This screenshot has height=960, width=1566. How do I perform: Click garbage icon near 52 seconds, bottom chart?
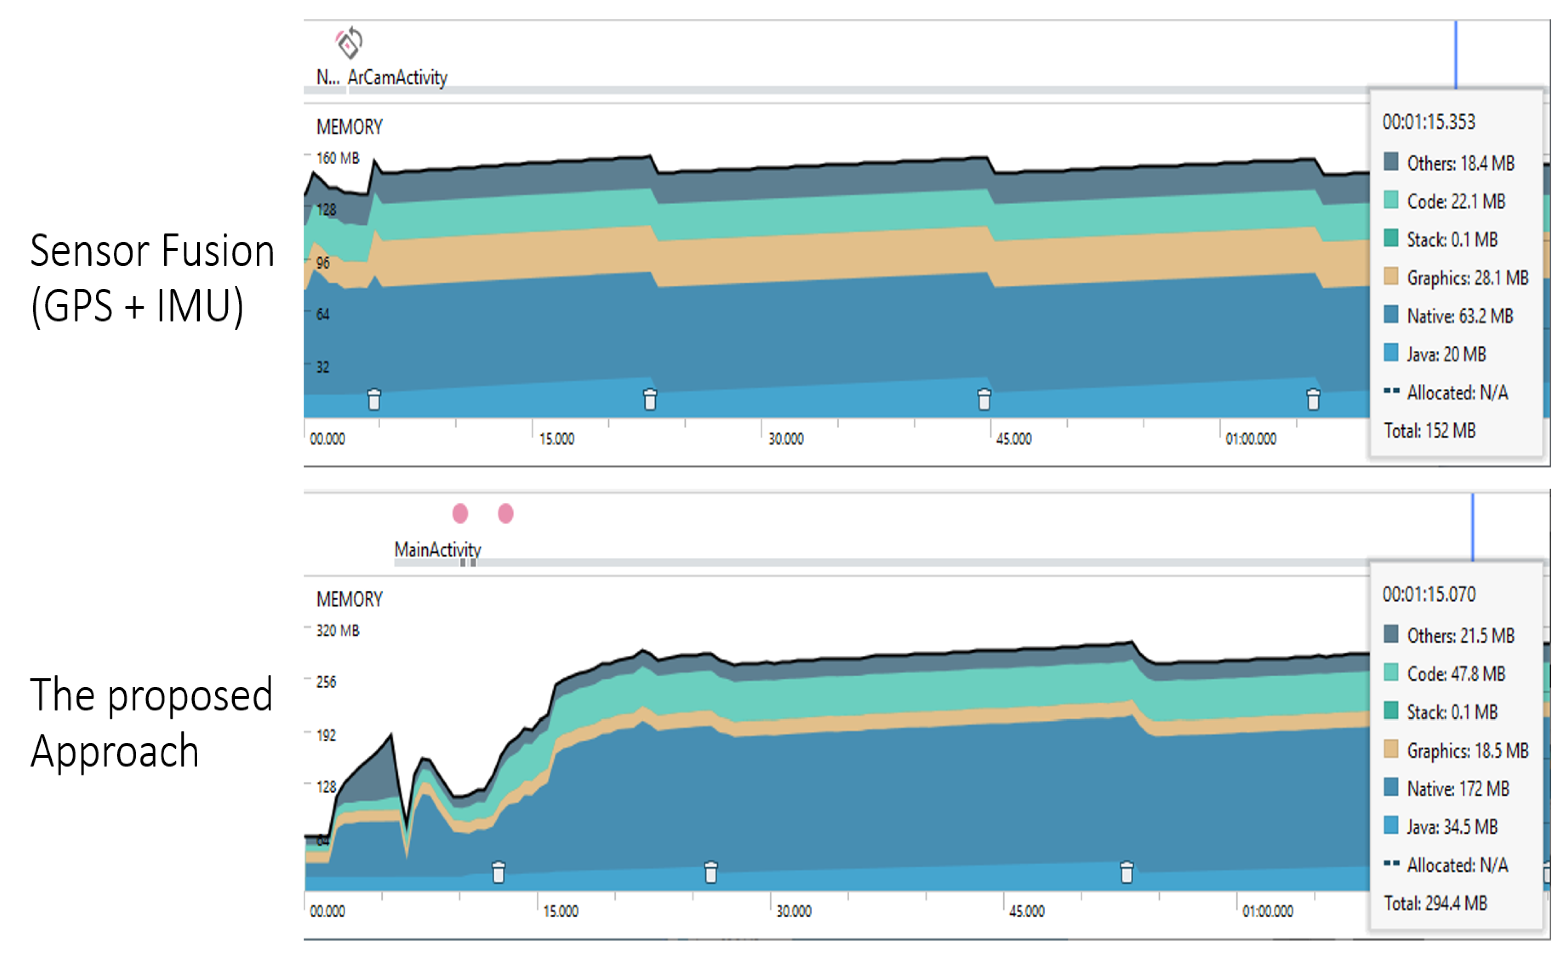point(1126,872)
